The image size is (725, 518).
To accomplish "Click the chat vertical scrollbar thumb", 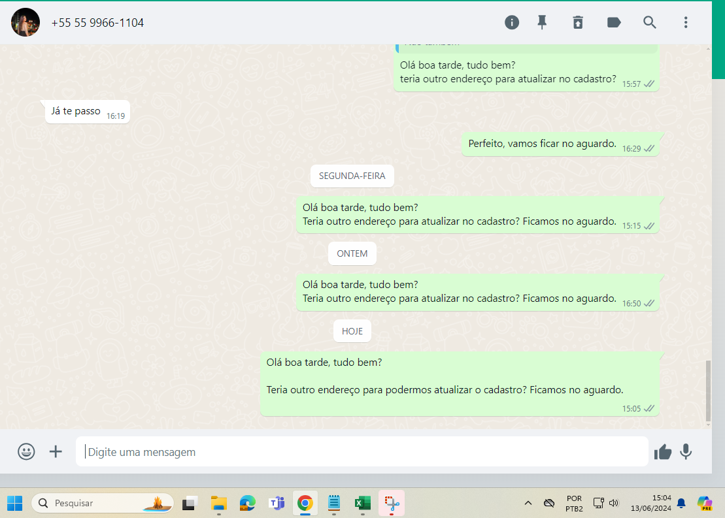I will [708, 391].
